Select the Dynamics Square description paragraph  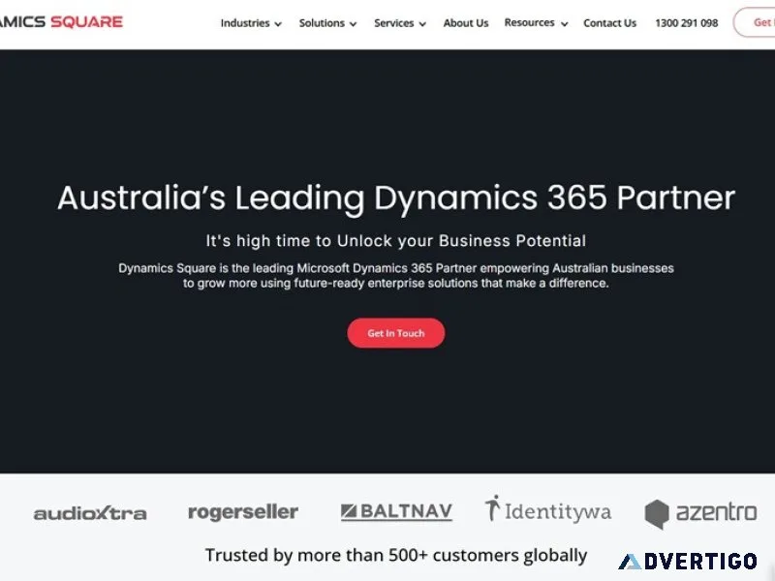pyautogui.click(x=396, y=276)
